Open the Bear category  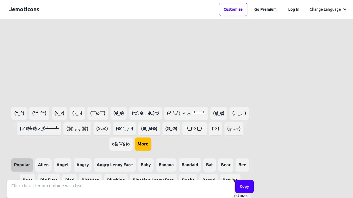(x=226, y=165)
